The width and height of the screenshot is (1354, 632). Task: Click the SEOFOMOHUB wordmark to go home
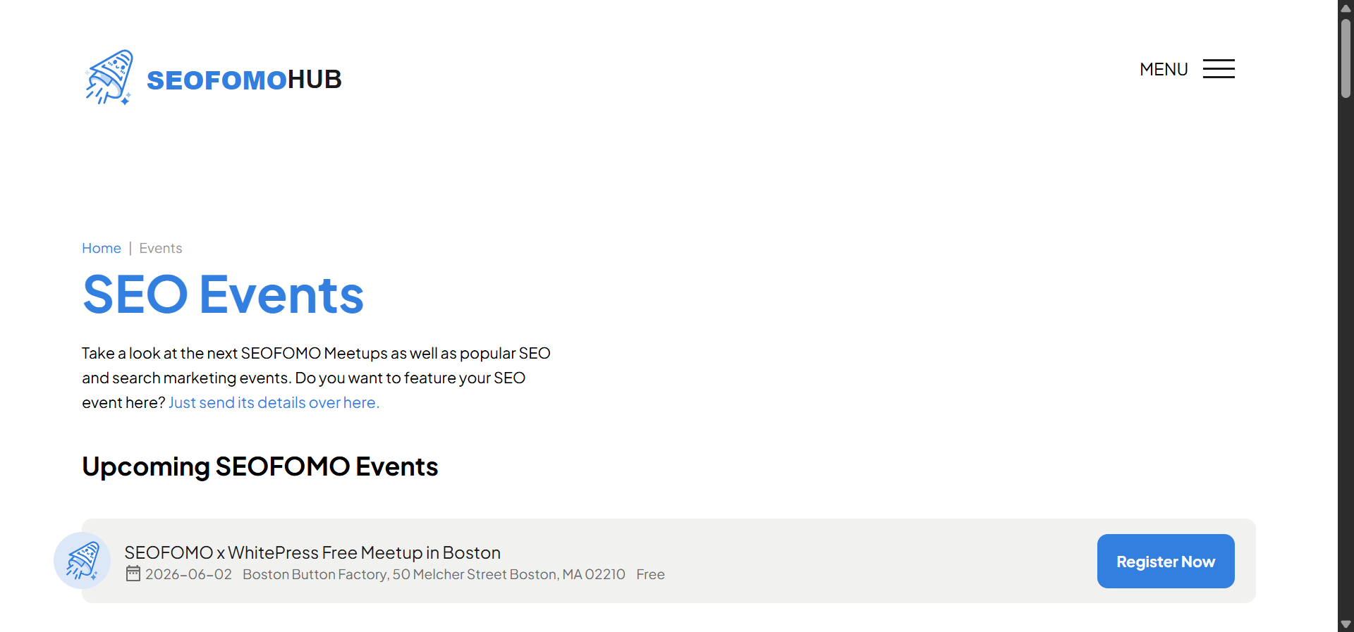pyautogui.click(x=244, y=80)
